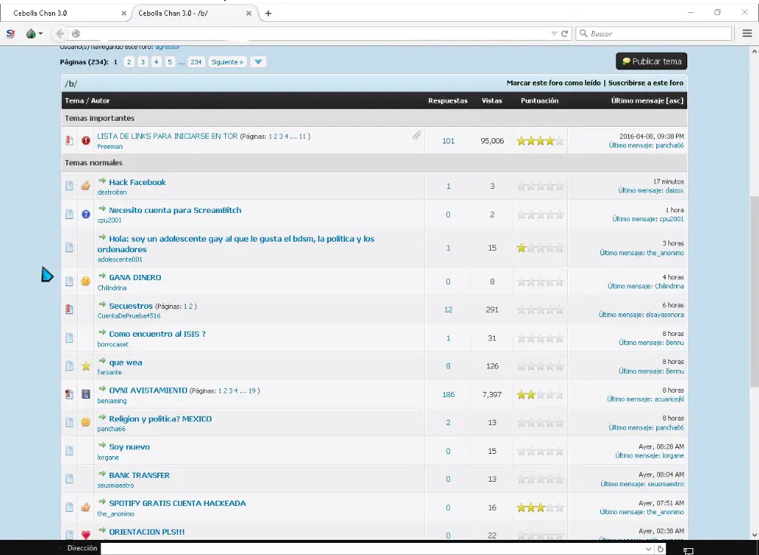759x555 pixels.
Task: Click the star rating on SPOTIFY GRATIS row
Action: tap(540, 507)
